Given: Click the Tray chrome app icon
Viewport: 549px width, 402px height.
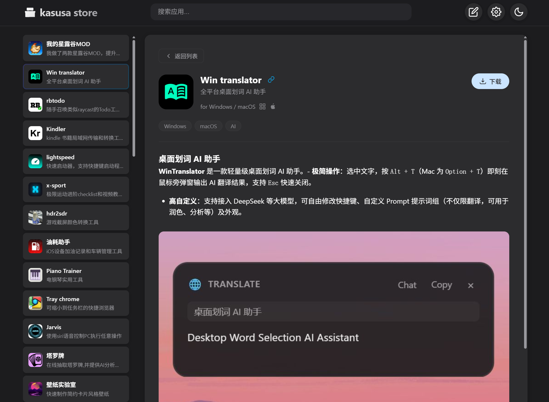Looking at the screenshot, I should 35,303.
